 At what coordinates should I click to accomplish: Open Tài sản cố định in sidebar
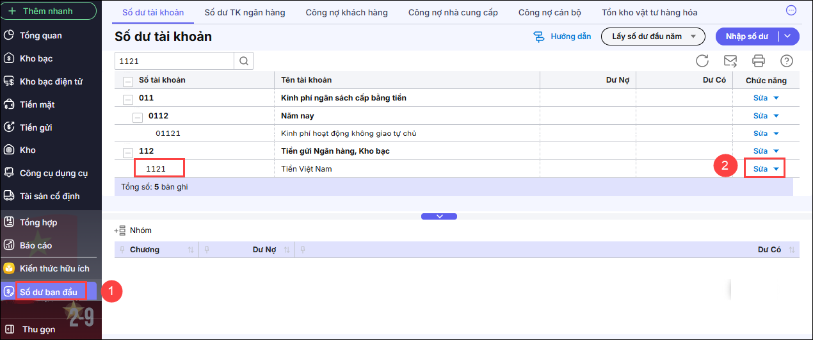[x=49, y=196]
